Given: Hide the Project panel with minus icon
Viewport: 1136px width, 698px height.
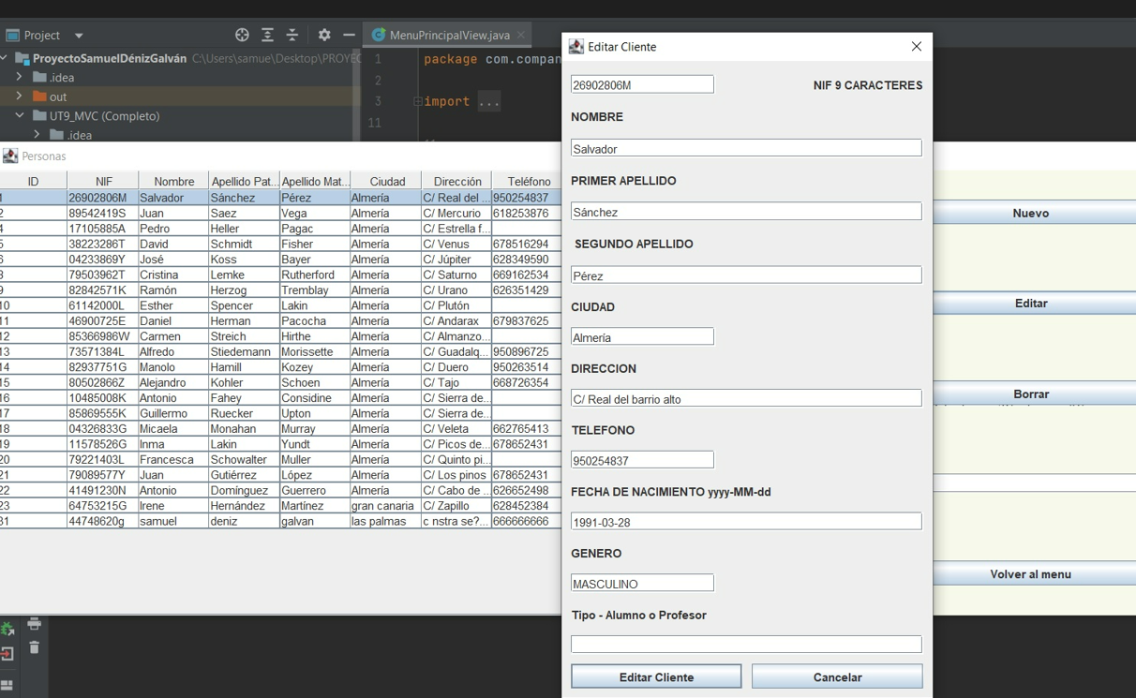Looking at the screenshot, I should tap(349, 35).
